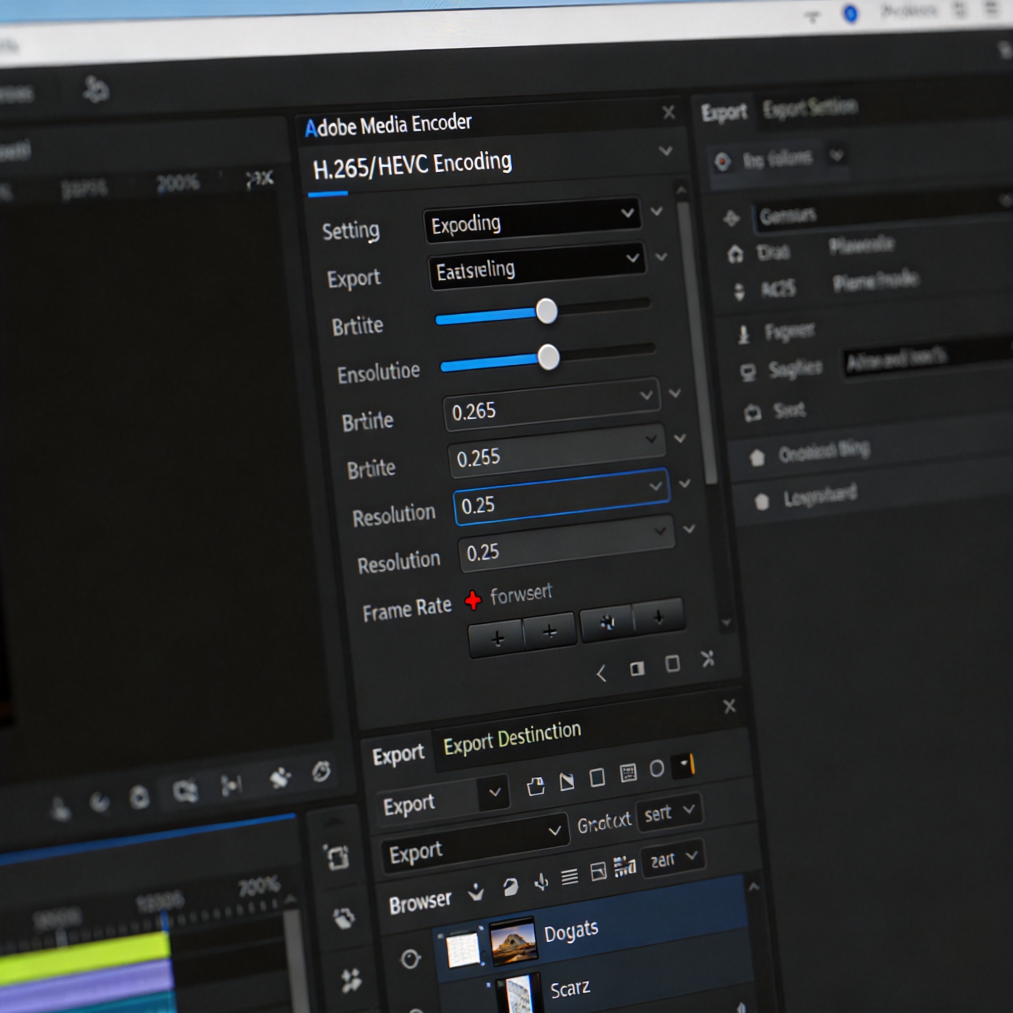Toggle the record circle icon in the right panel

tap(723, 161)
